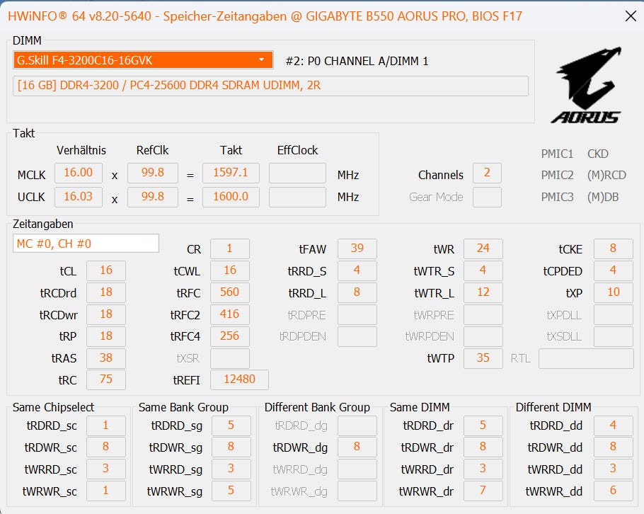Click the tRFC4 value 256

pos(230,336)
